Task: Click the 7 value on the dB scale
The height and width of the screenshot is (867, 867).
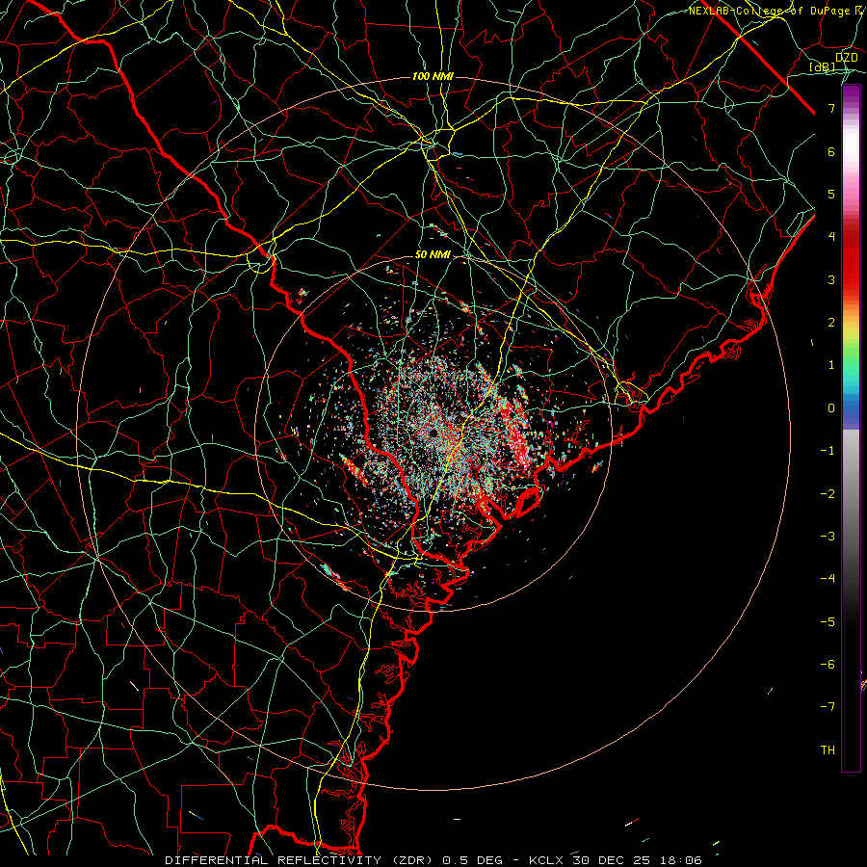Action: tap(831, 108)
